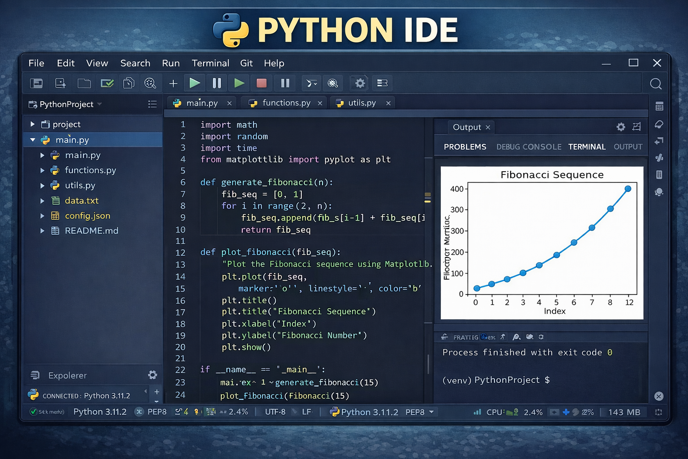
Task: Open the search magnifier in the toolbar
Action: point(655,83)
